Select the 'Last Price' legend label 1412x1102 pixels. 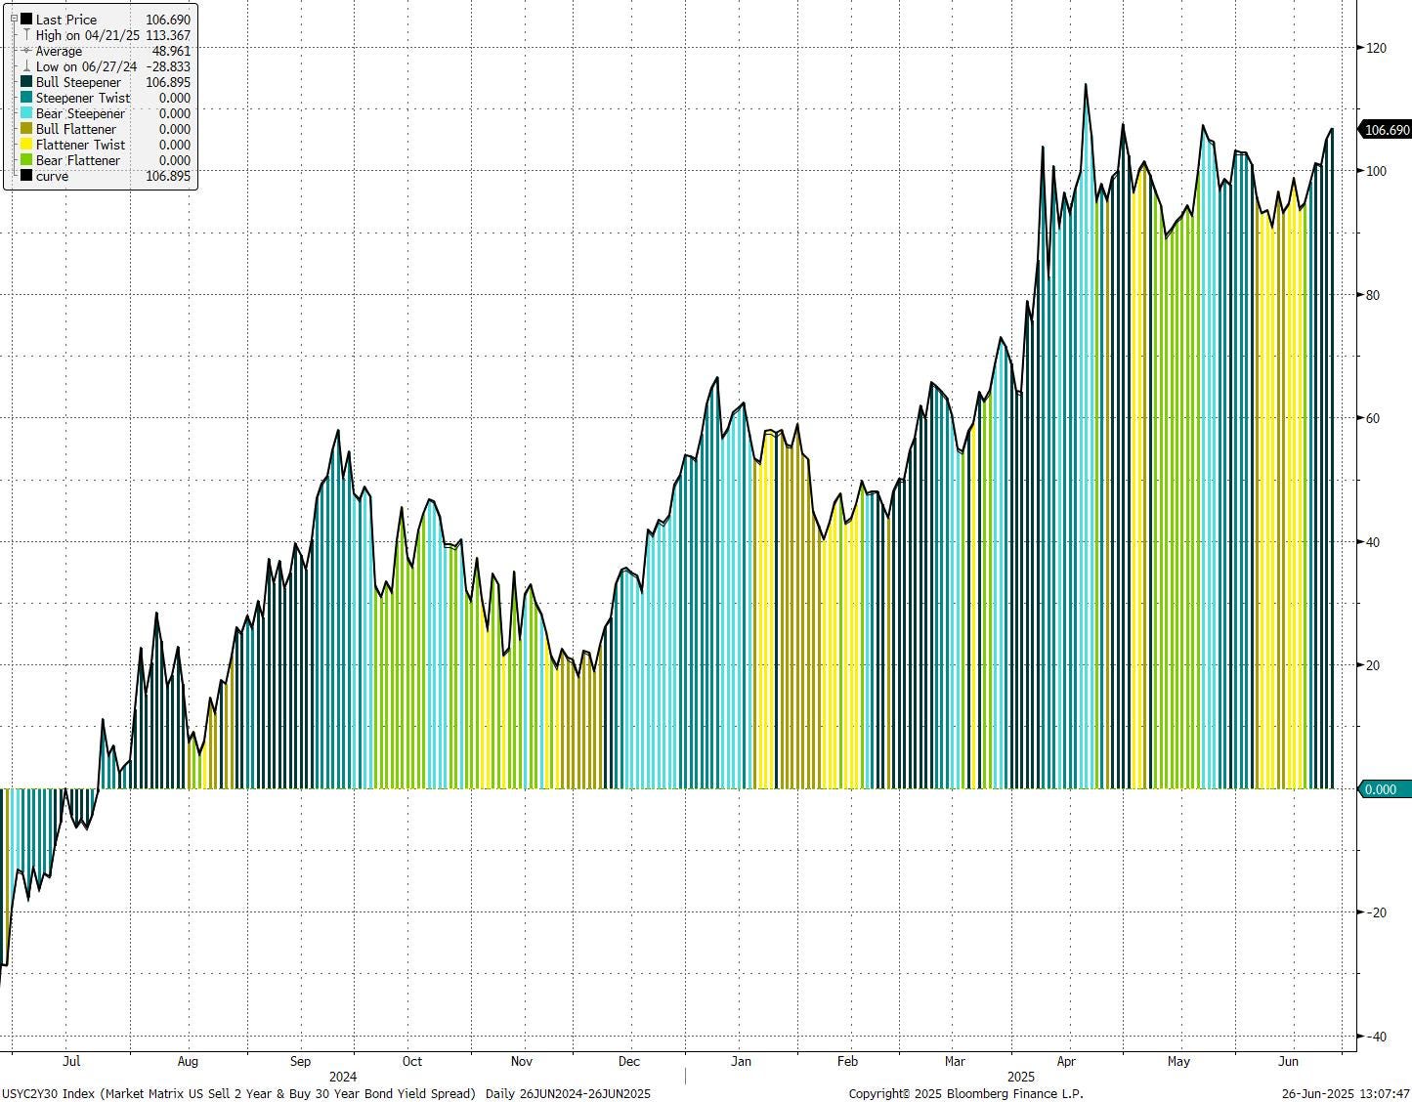point(65,20)
